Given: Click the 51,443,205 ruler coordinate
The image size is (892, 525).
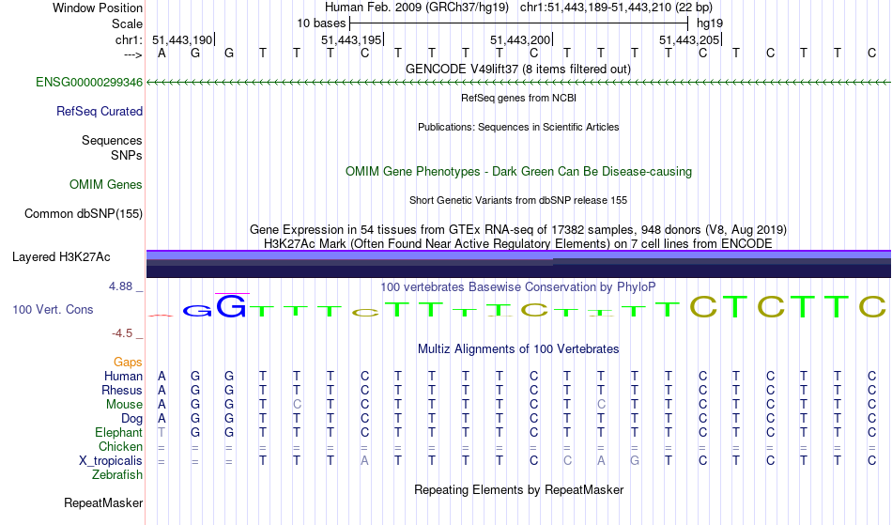Looking at the screenshot, I should pyautogui.click(x=689, y=39).
